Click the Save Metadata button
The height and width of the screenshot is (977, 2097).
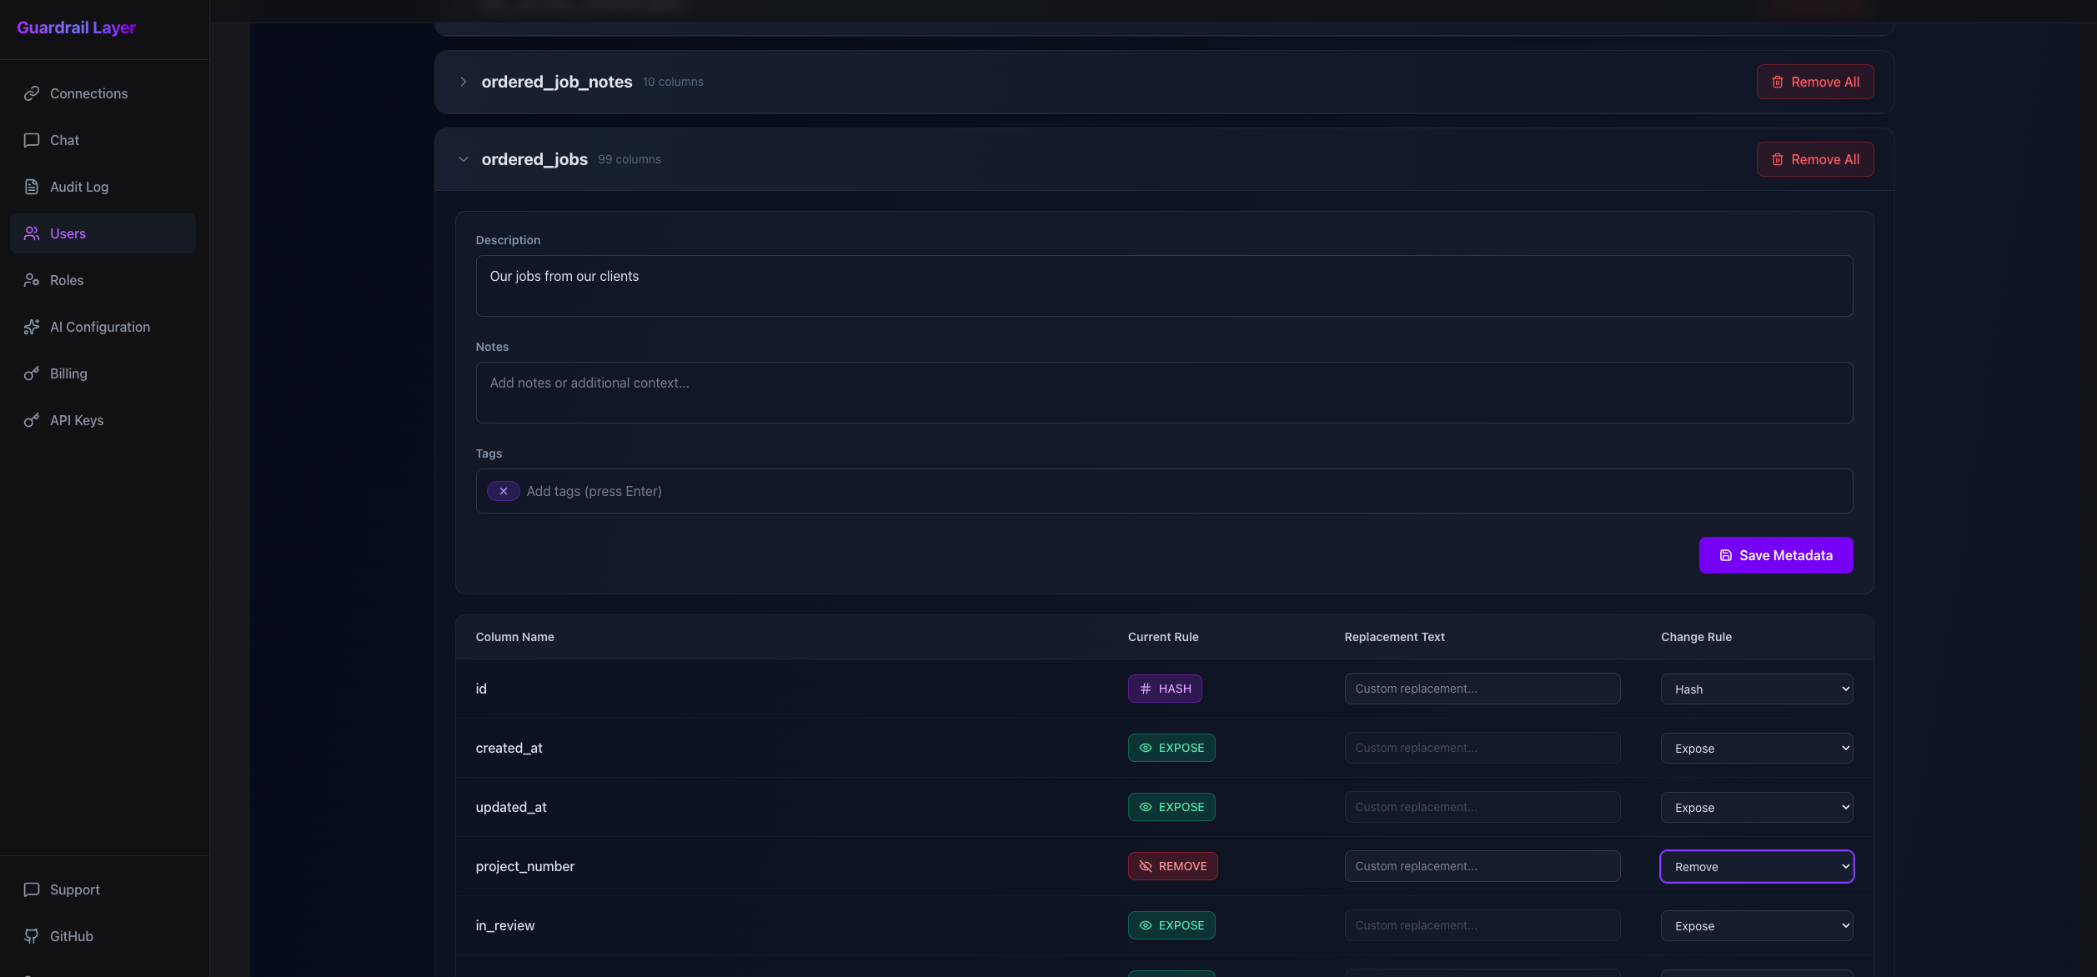(x=1776, y=555)
